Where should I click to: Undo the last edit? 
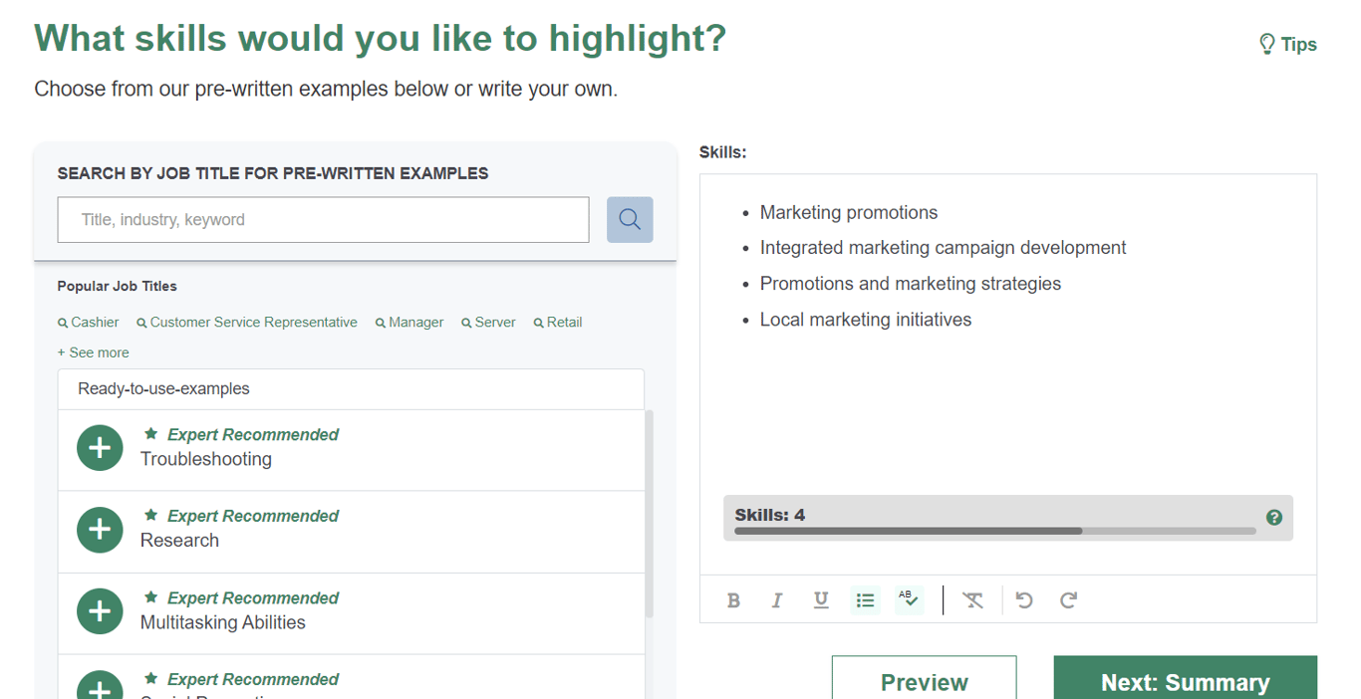click(1024, 600)
